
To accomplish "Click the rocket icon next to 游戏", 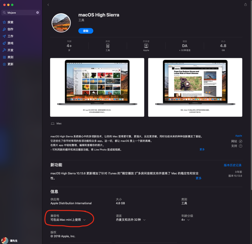I will pyautogui.click(x=4, y=43).
